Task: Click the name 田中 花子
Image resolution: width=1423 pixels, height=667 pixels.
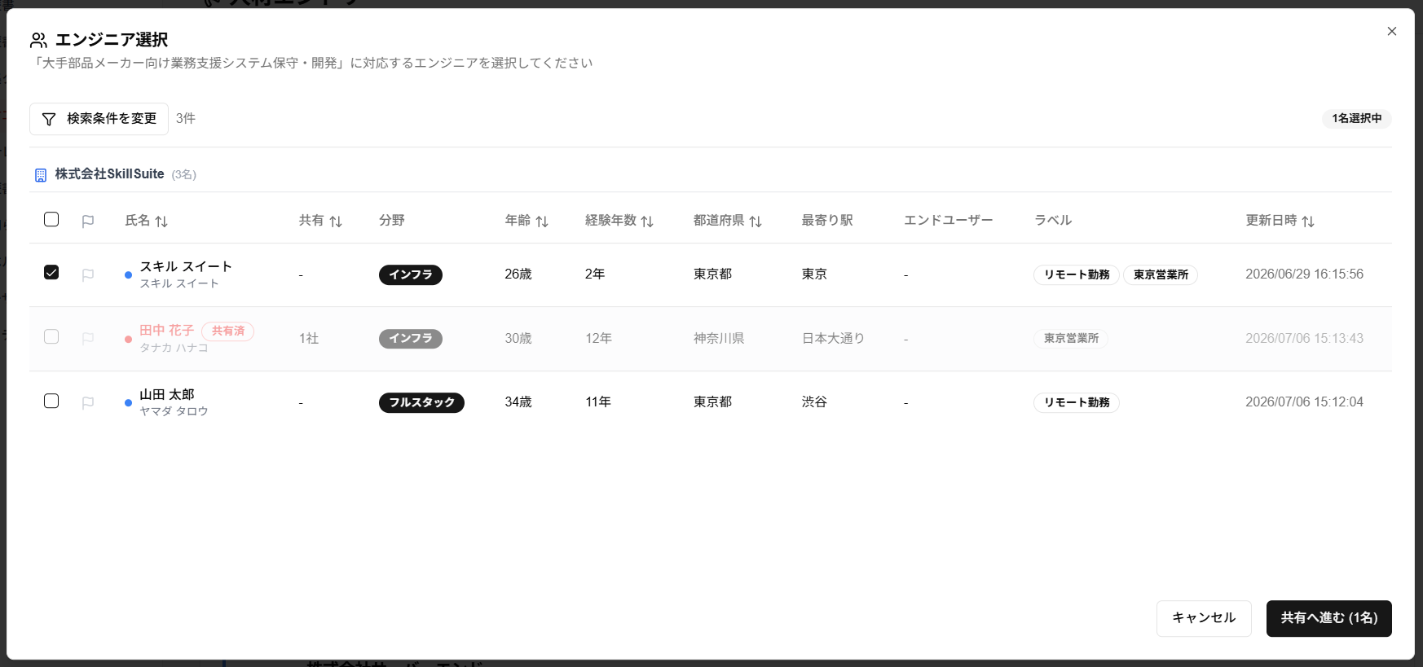Action: [x=166, y=331]
